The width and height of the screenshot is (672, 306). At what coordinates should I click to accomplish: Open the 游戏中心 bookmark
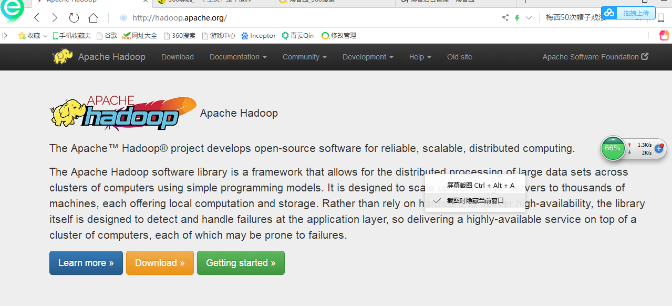(219, 36)
